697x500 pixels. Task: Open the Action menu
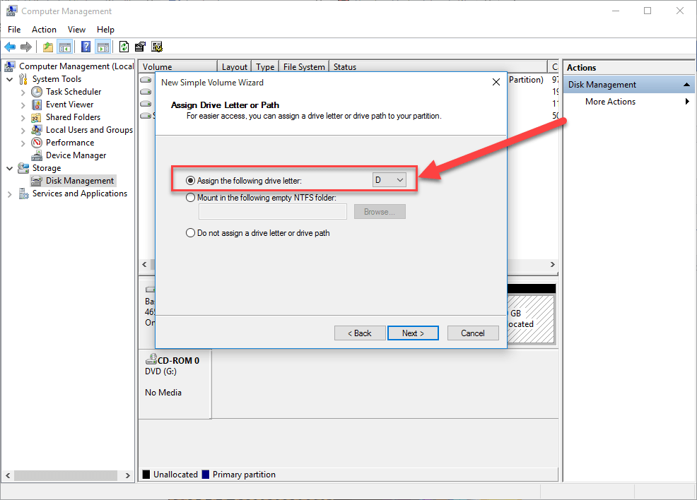pos(44,30)
